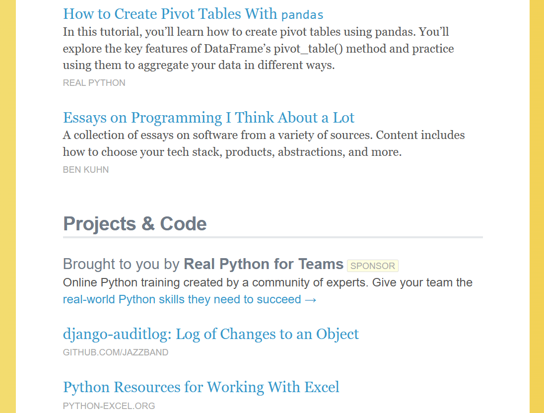Viewport: 544px width, 413px height.
Task: Click the 'pandas' code word in the title
Action: (302, 14)
